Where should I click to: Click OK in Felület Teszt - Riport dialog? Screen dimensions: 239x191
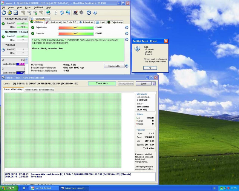pyautogui.click(x=150, y=68)
